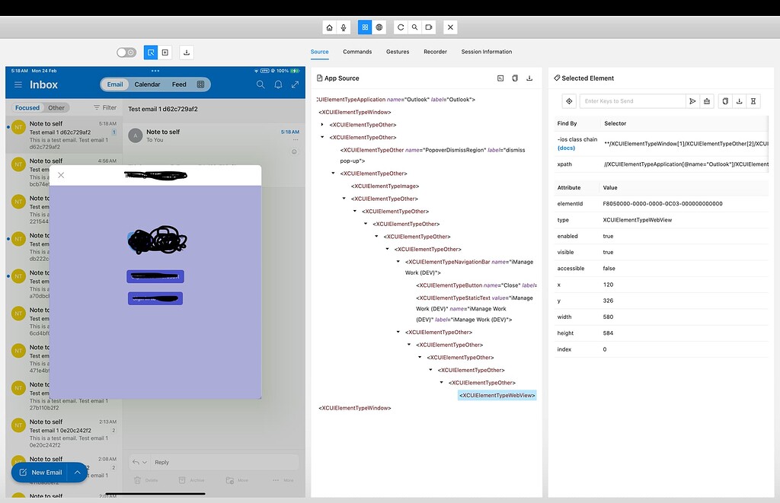Viewport: 780px width, 503px height.
Task: Select the element picker tool
Action: [151, 53]
